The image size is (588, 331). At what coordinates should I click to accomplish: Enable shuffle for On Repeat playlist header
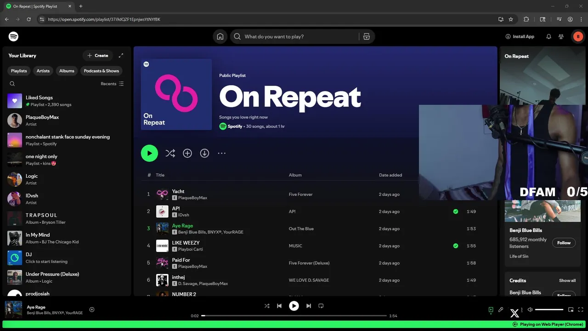170,153
